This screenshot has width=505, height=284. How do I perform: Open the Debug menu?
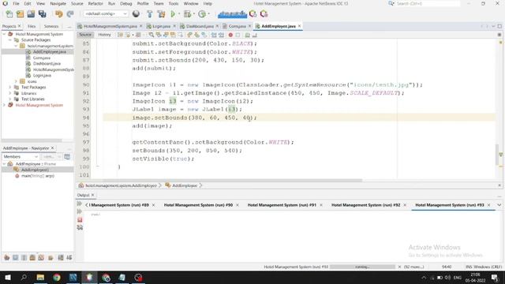pyautogui.click(x=126, y=3)
